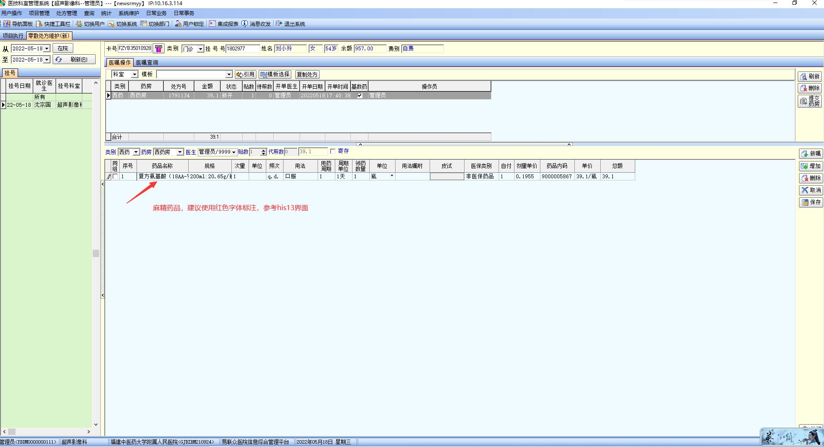
Task: Adjust the 贴数 spinner arrows
Action: click(x=264, y=152)
